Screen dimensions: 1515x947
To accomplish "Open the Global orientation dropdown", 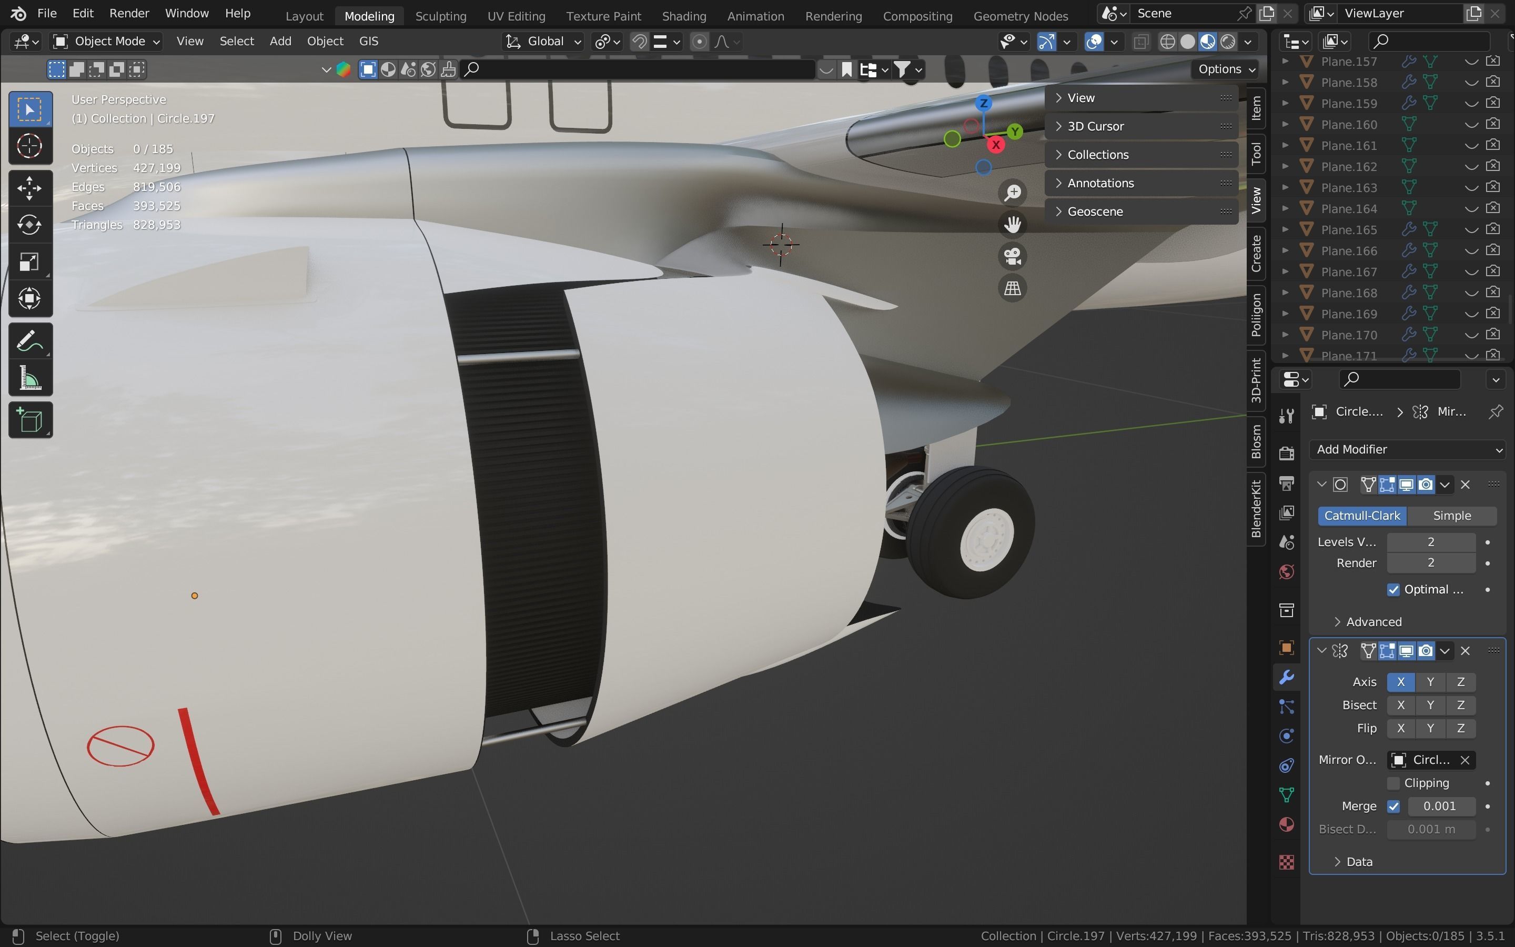I will [543, 42].
